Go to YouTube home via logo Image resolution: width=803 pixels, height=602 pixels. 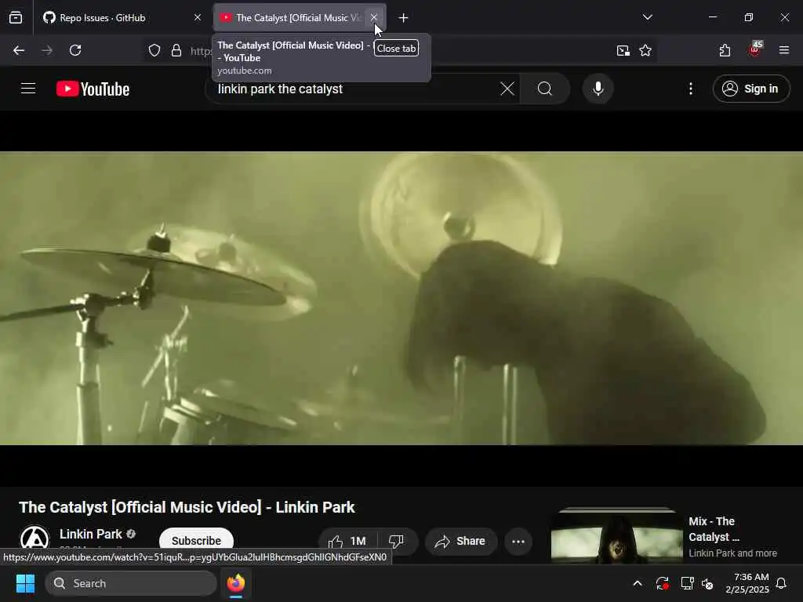[x=93, y=89]
